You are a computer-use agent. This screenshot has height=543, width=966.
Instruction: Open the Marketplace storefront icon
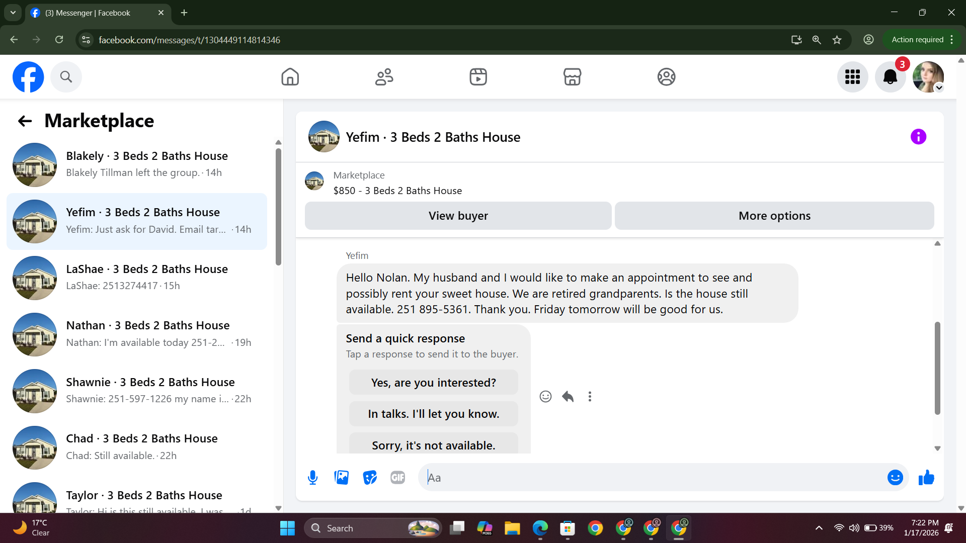coord(572,77)
